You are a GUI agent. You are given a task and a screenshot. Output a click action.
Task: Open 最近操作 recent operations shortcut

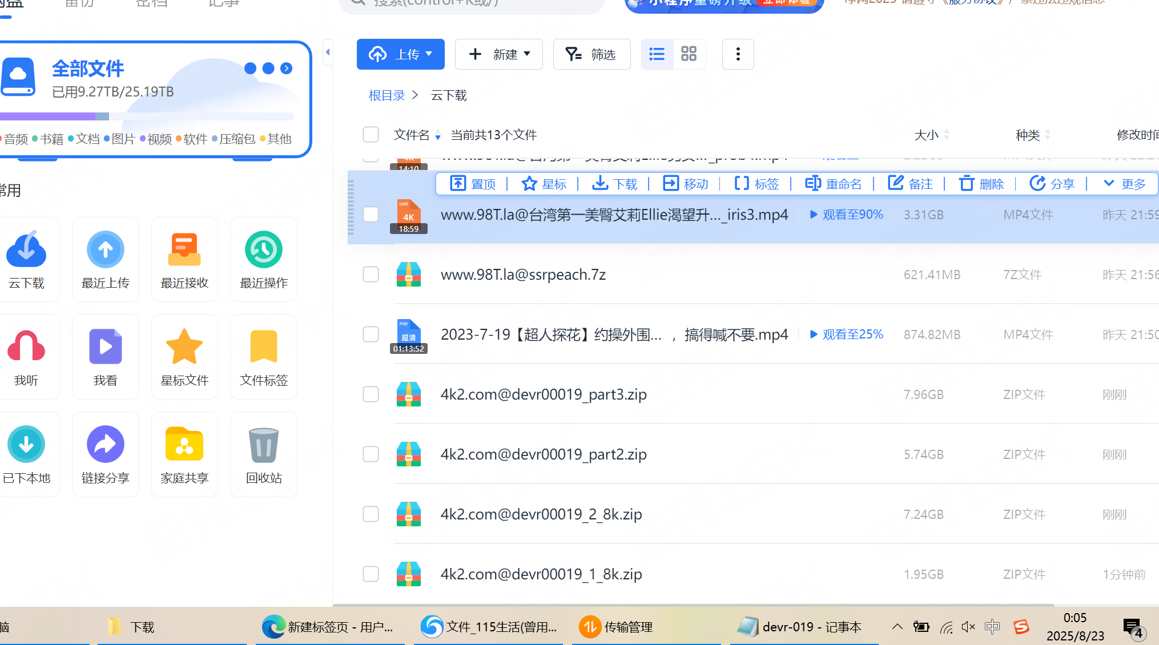[x=264, y=260]
